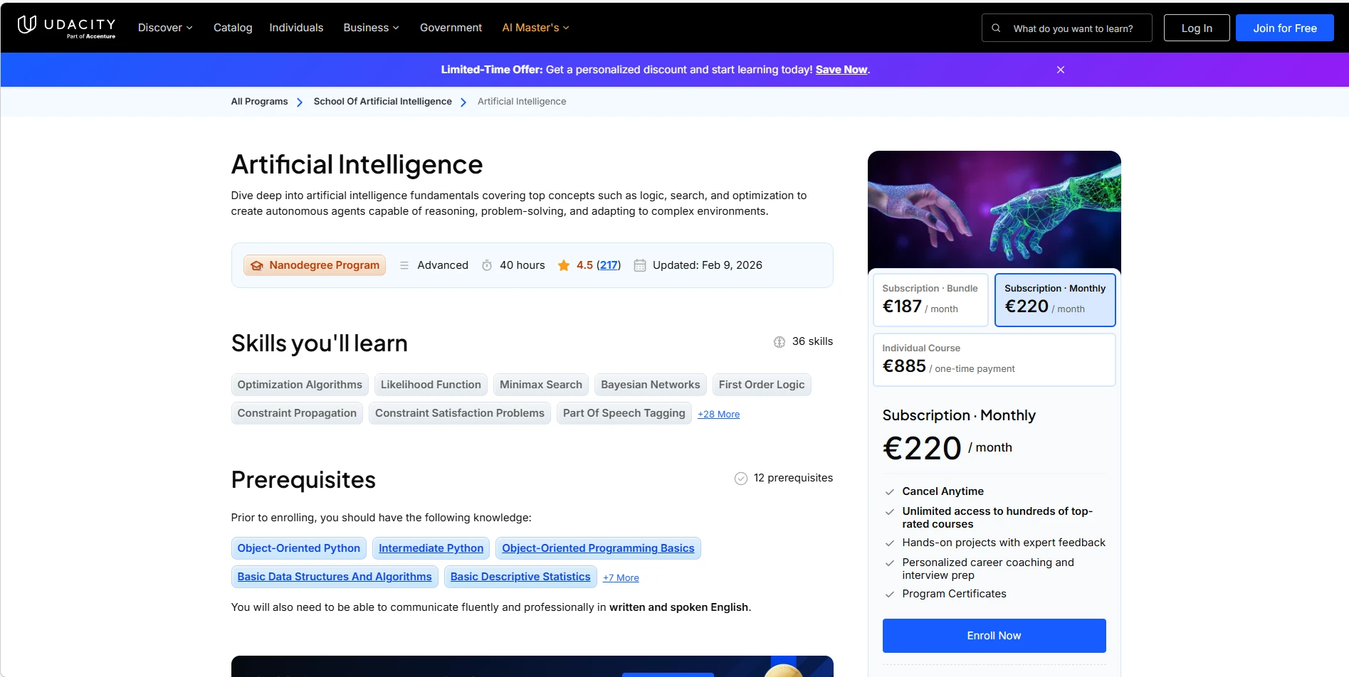Expand the Business dropdown
The height and width of the screenshot is (677, 1349).
tap(370, 28)
